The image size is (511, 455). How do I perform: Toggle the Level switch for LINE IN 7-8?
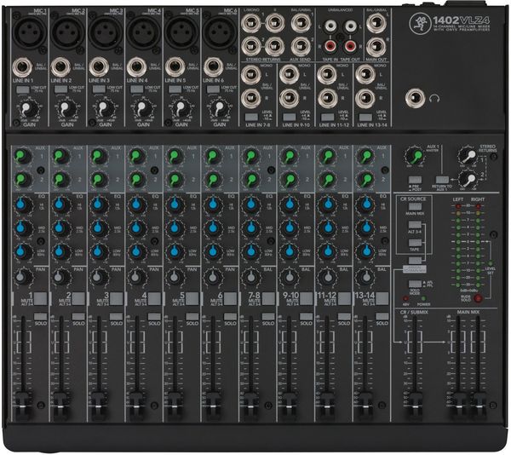tap(251, 117)
